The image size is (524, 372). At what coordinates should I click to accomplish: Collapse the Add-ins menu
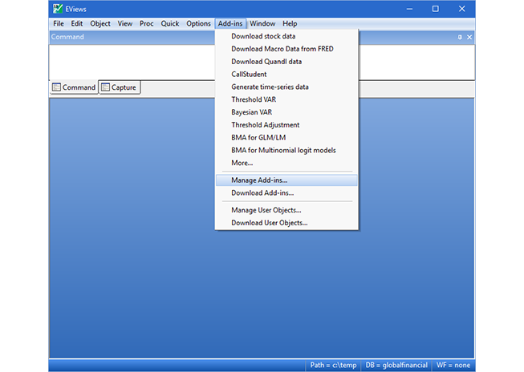230,24
